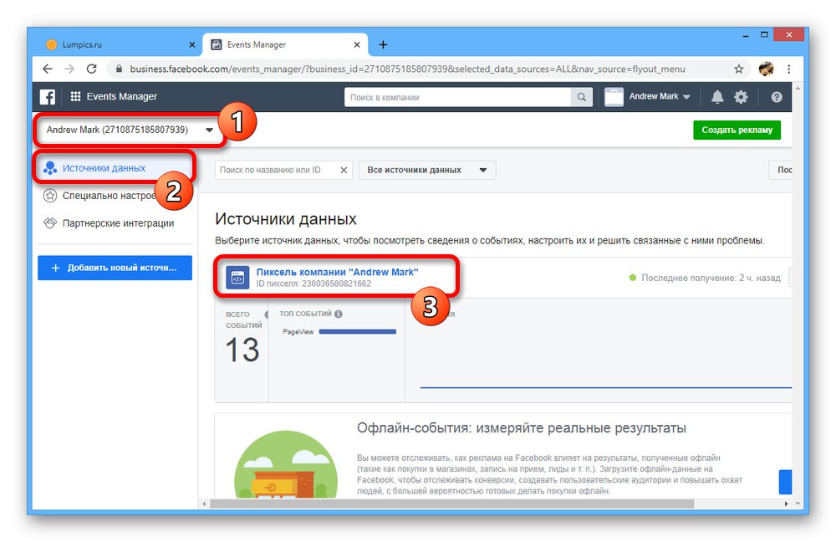Click Создать рекламу button
The height and width of the screenshot is (542, 836).
click(737, 130)
